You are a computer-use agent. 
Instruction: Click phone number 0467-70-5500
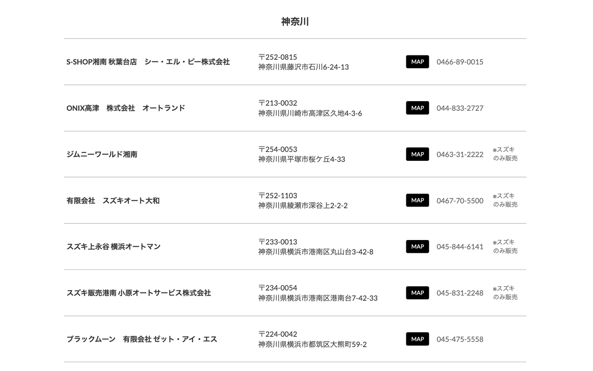[x=460, y=200]
